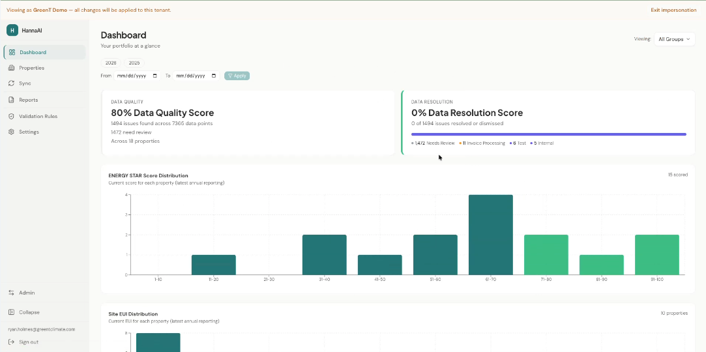Click the tall Site EUI bar
This screenshot has width=706, height=352.
tap(158, 342)
